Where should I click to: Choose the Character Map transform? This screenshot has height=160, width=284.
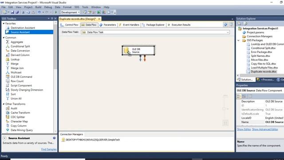(19, 121)
